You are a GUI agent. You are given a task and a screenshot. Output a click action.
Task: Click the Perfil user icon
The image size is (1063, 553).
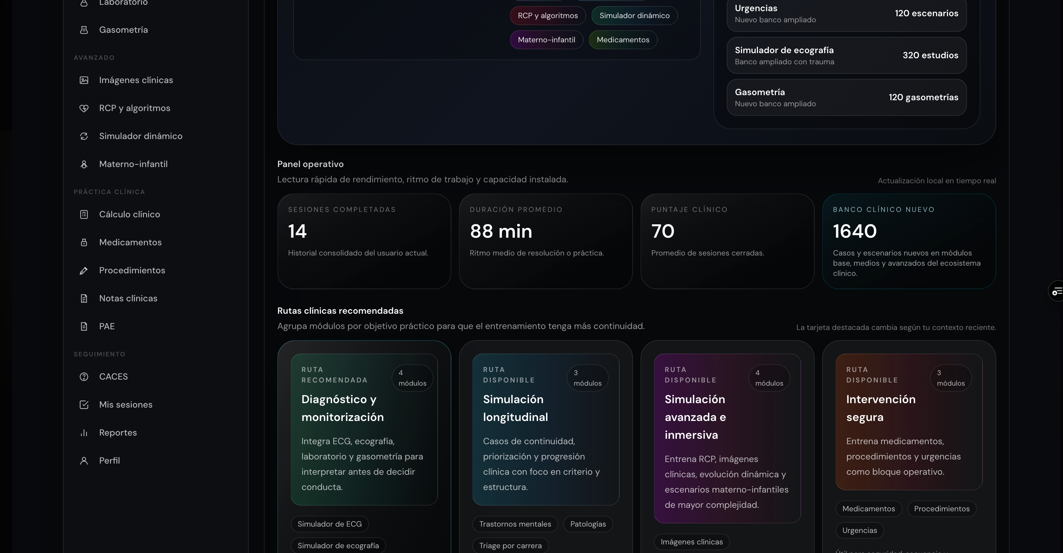click(x=84, y=460)
